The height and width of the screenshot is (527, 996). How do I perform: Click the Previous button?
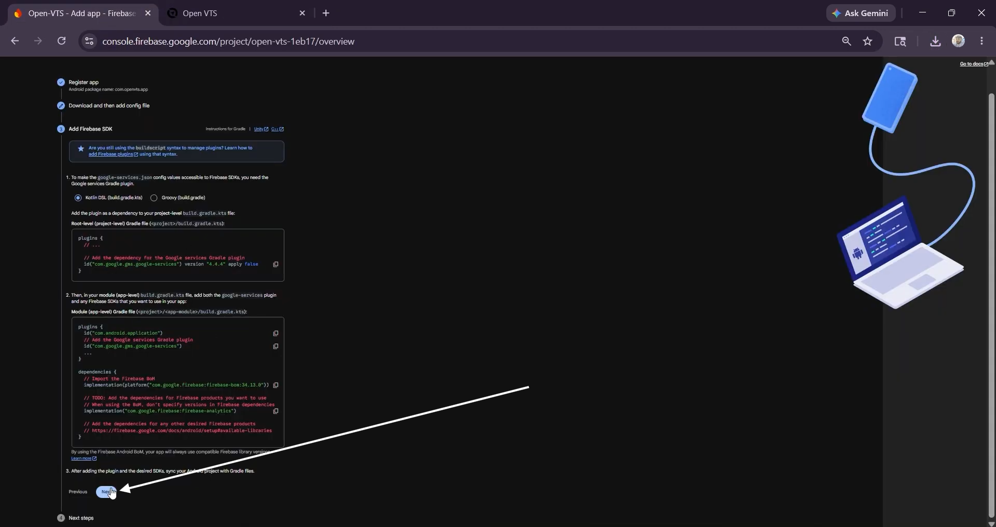[x=78, y=492]
